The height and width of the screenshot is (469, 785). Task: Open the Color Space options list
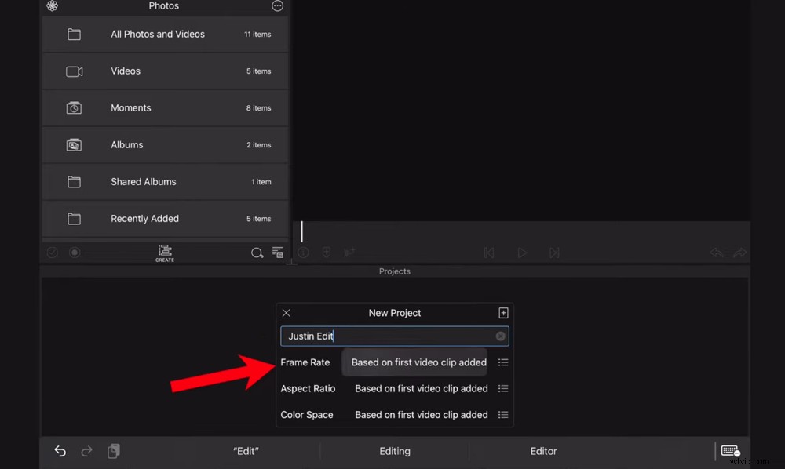503,414
